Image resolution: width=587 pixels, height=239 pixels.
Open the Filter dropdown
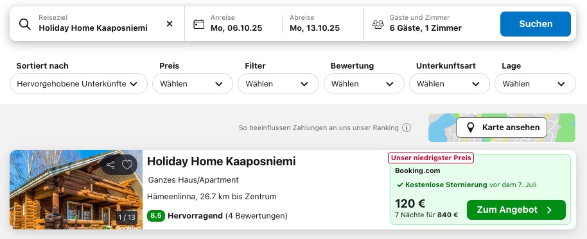point(278,84)
